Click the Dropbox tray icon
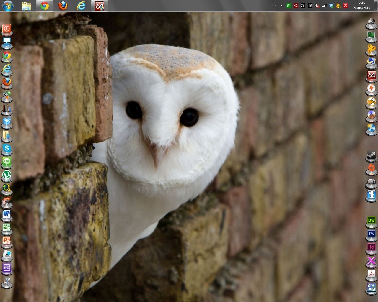This screenshot has width=378, height=302. click(x=331, y=6)
